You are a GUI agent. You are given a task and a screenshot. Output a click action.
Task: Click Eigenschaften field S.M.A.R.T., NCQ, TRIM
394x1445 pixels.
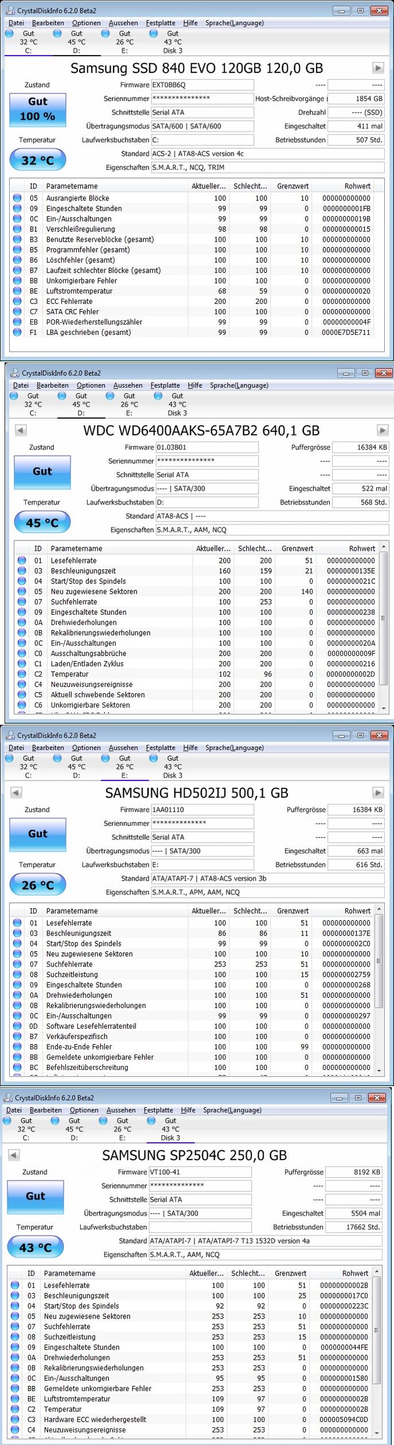267,168
